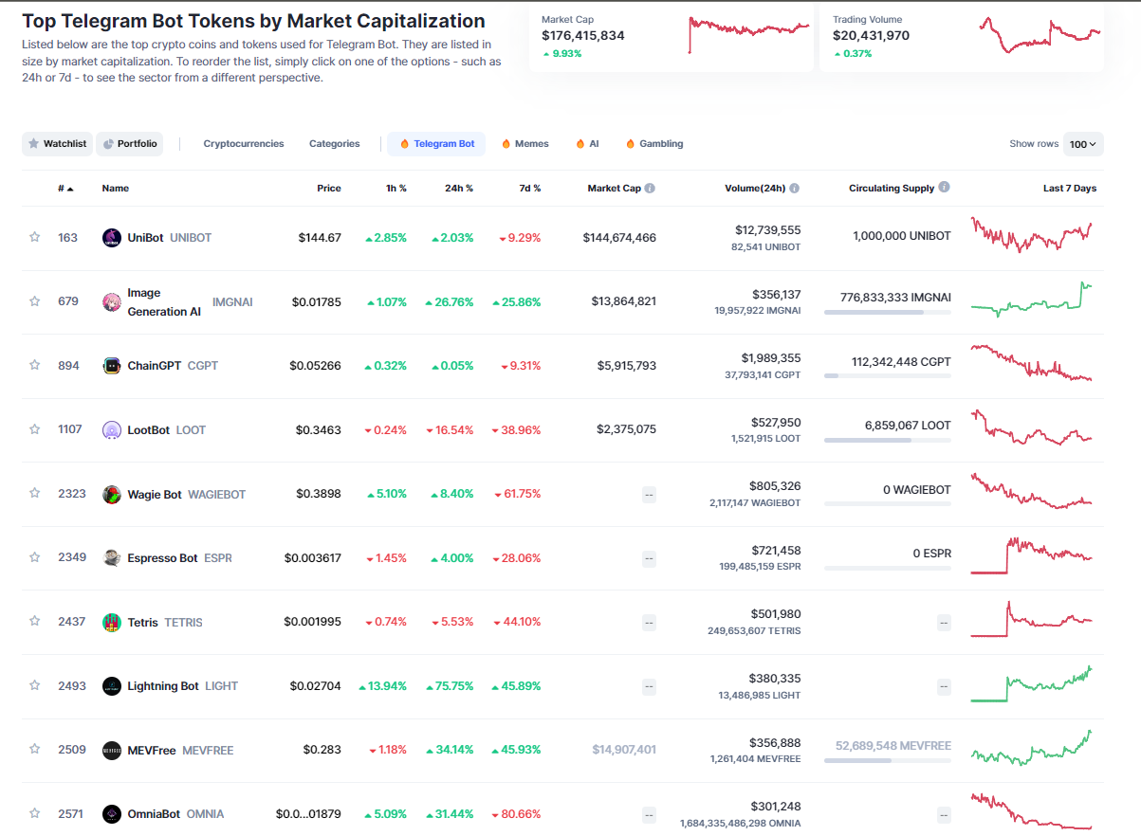1141x836 pixels.
Task: Click the Image Generation AI logo icon
Action: pyautogui.click(x=111, y=302)
